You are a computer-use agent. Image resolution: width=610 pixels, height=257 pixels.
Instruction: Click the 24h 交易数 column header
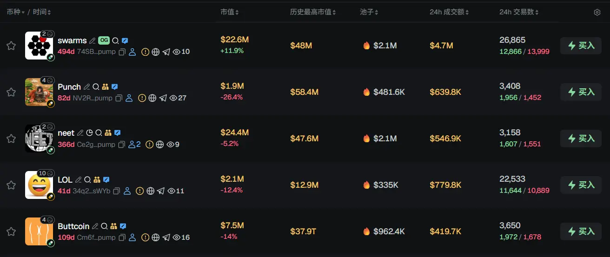point(519,12)
